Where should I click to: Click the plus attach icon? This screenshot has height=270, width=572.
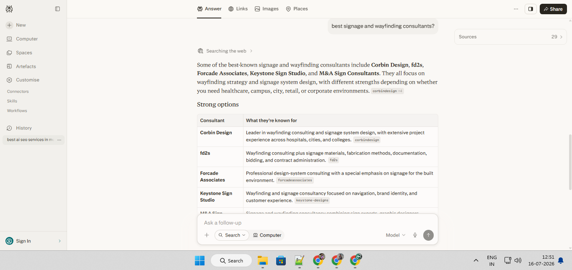coord(207,235)
